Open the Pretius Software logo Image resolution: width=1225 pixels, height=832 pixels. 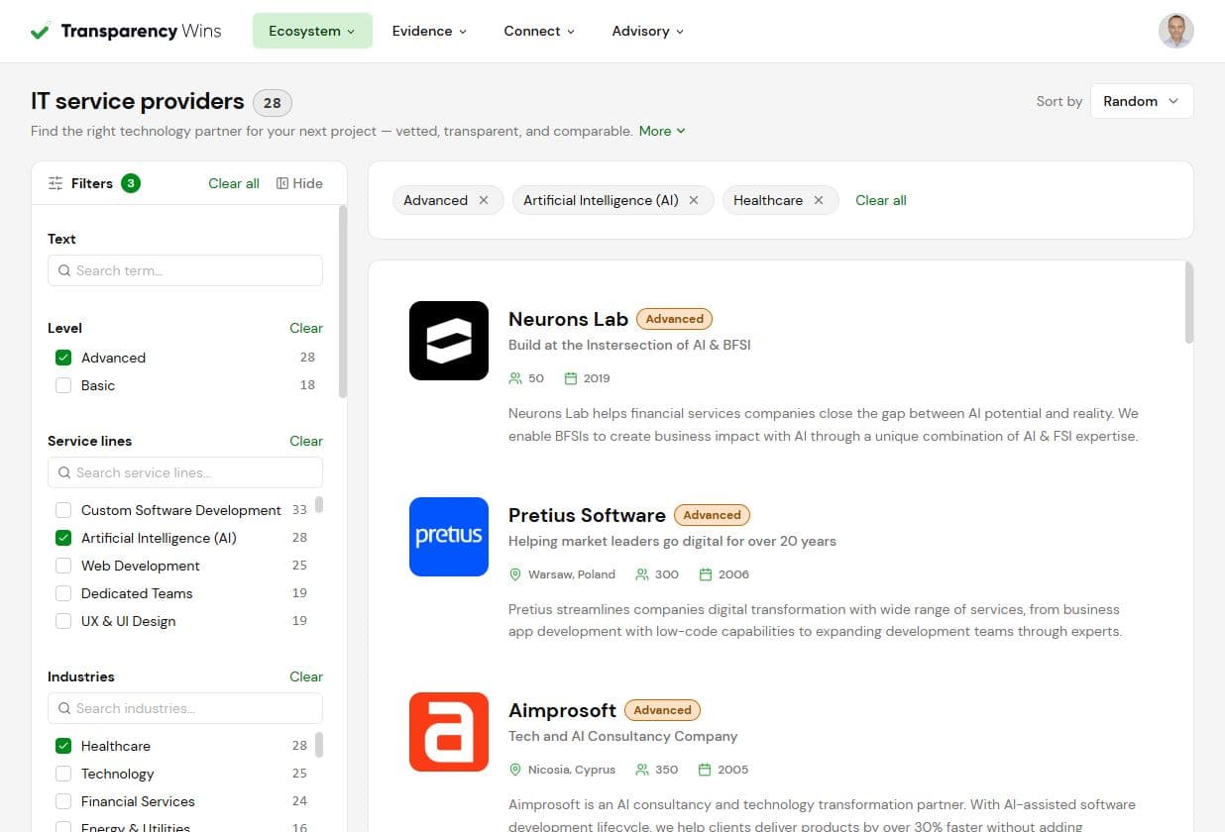[x=449, y=537]
